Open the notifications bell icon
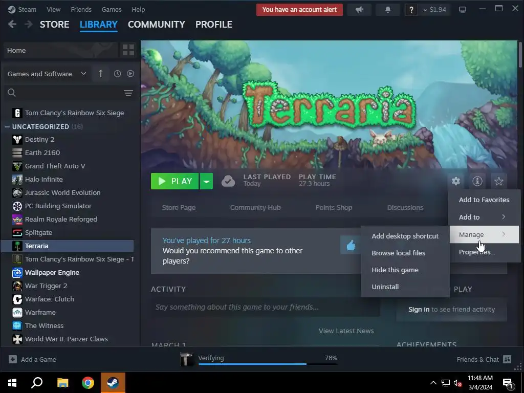Image resolution: width=524 pixels, height=393 pixels. tap(388, 10)
